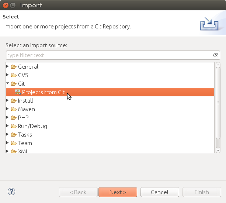Click the PHP folder icon
This screenshot has width=226, height=203.
tap(14, 118)
